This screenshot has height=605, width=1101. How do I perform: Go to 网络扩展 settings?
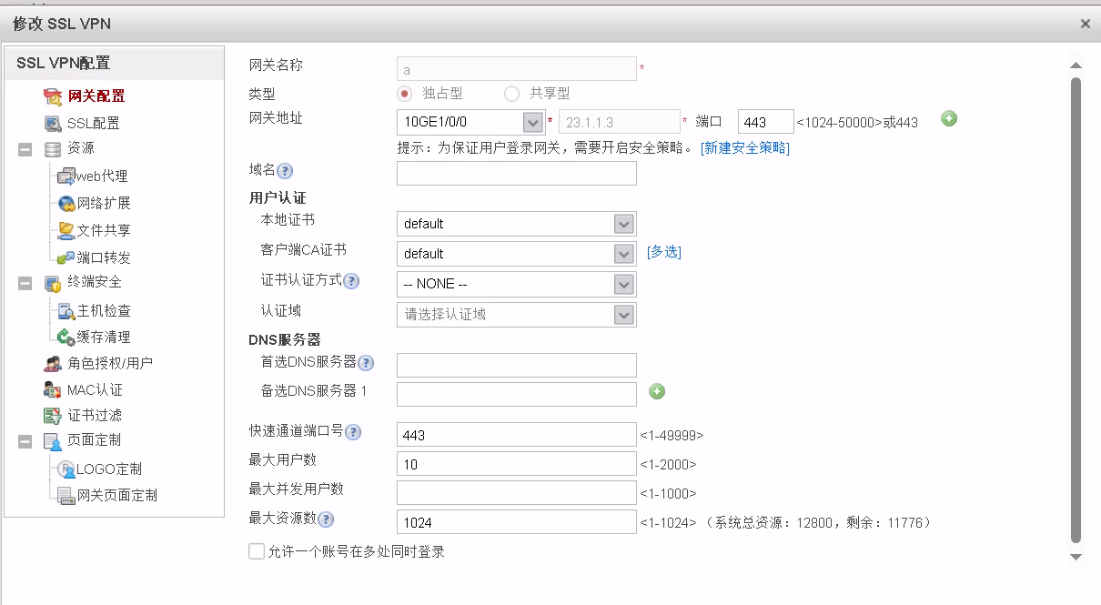coord(104,203)
